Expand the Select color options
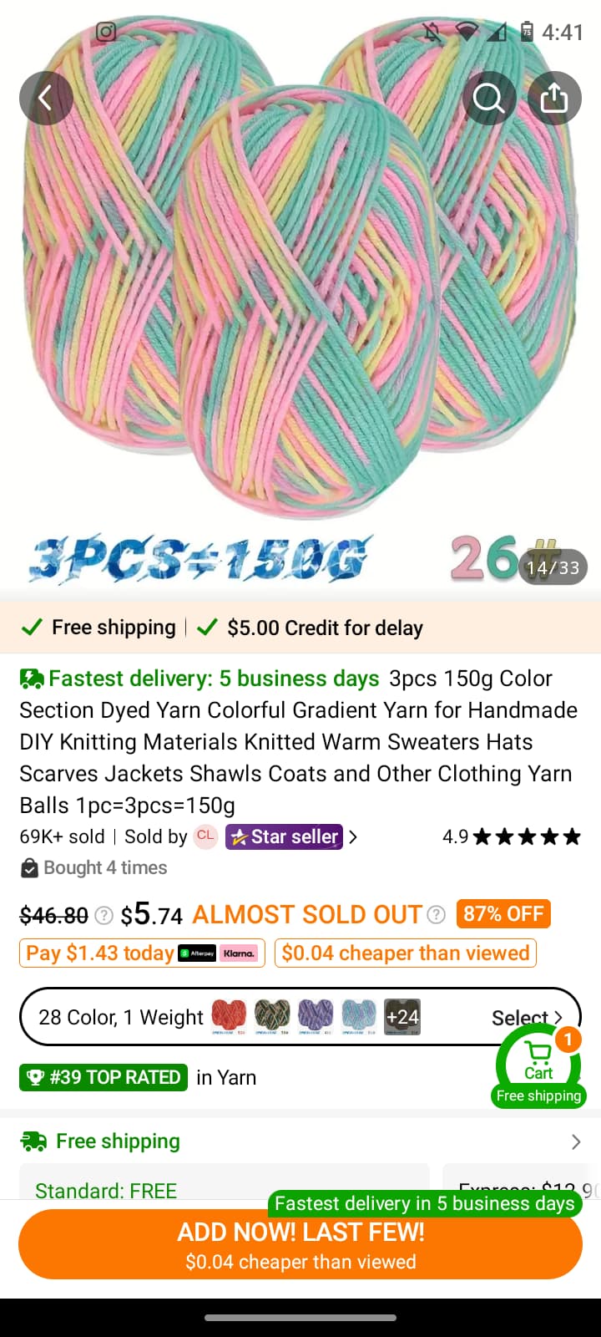601x1337 pixels. point(528,1017)
